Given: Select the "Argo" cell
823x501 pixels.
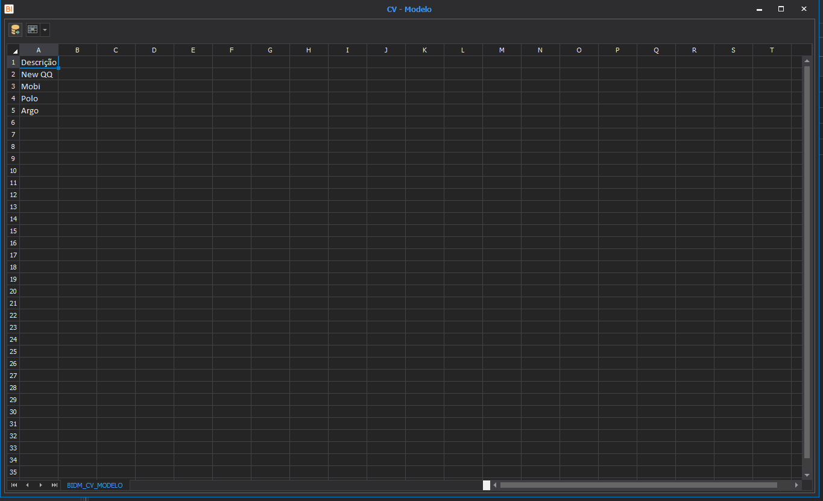Looking at the screenshot, I should [x=39, y=110].
